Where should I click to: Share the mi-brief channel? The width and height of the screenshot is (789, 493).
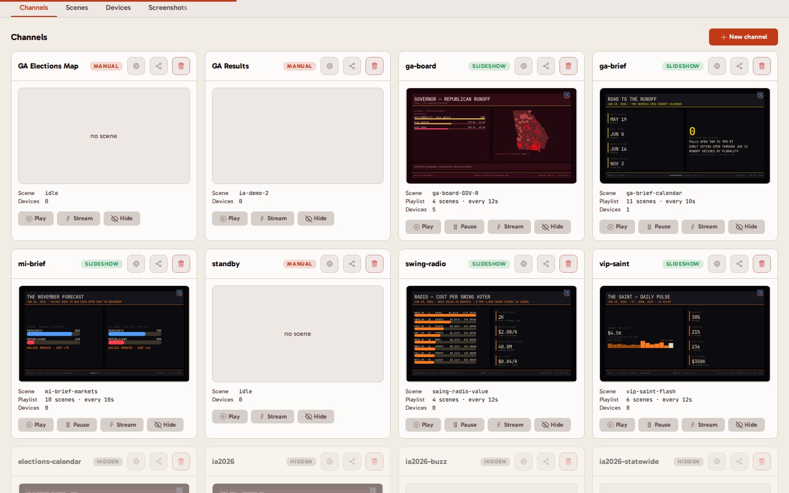click(159, 263)
